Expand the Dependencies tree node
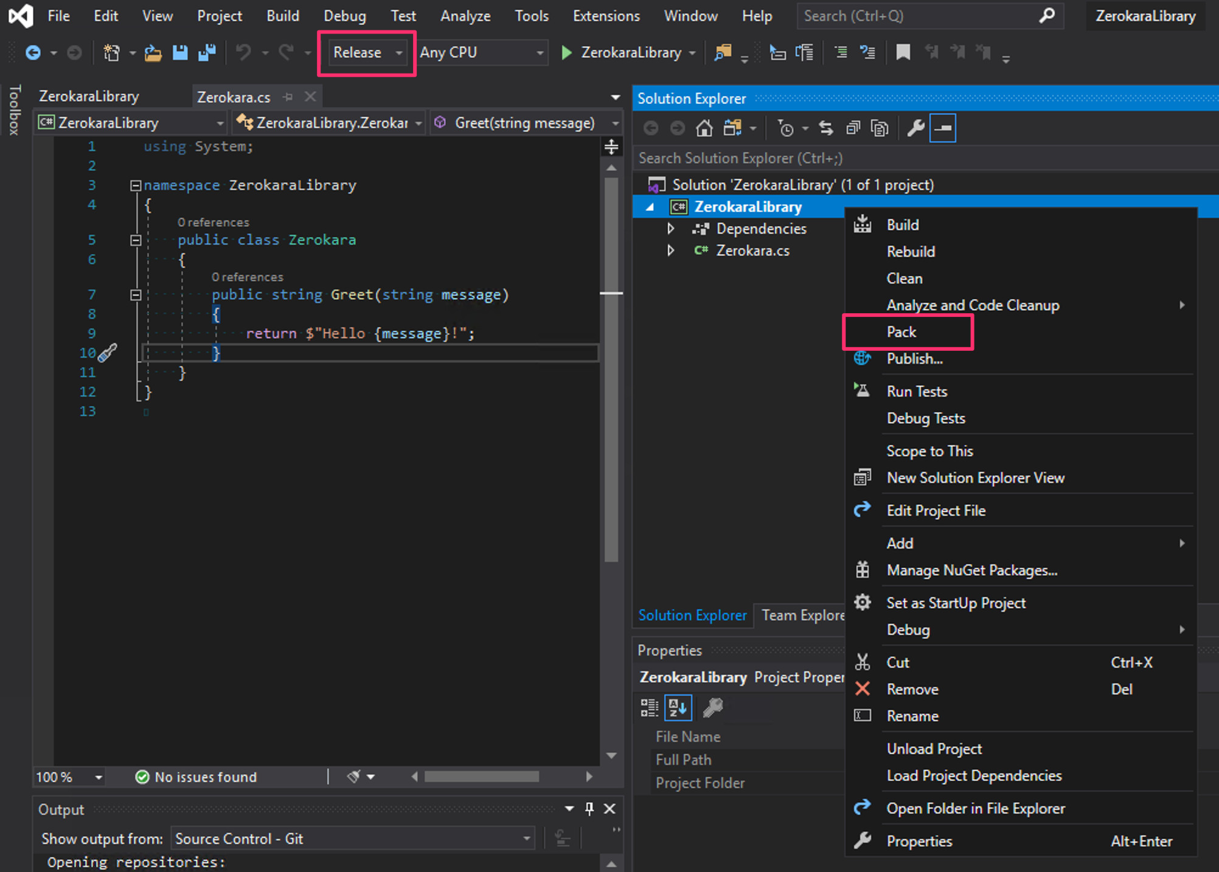1219x872 pixels. pyautogui.click(x=671, y=229)
